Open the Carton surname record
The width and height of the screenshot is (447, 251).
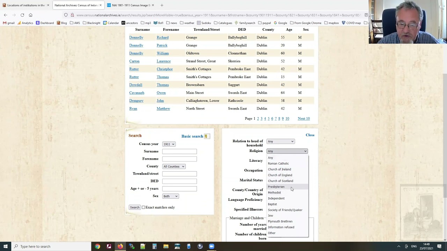pyautogui.click(x=134, y=61)
